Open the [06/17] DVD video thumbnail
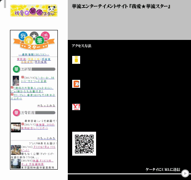The height and width of the screenshot is (180, 191). (x=16, y=127)
